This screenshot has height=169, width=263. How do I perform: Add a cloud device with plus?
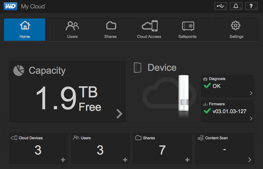63,160
